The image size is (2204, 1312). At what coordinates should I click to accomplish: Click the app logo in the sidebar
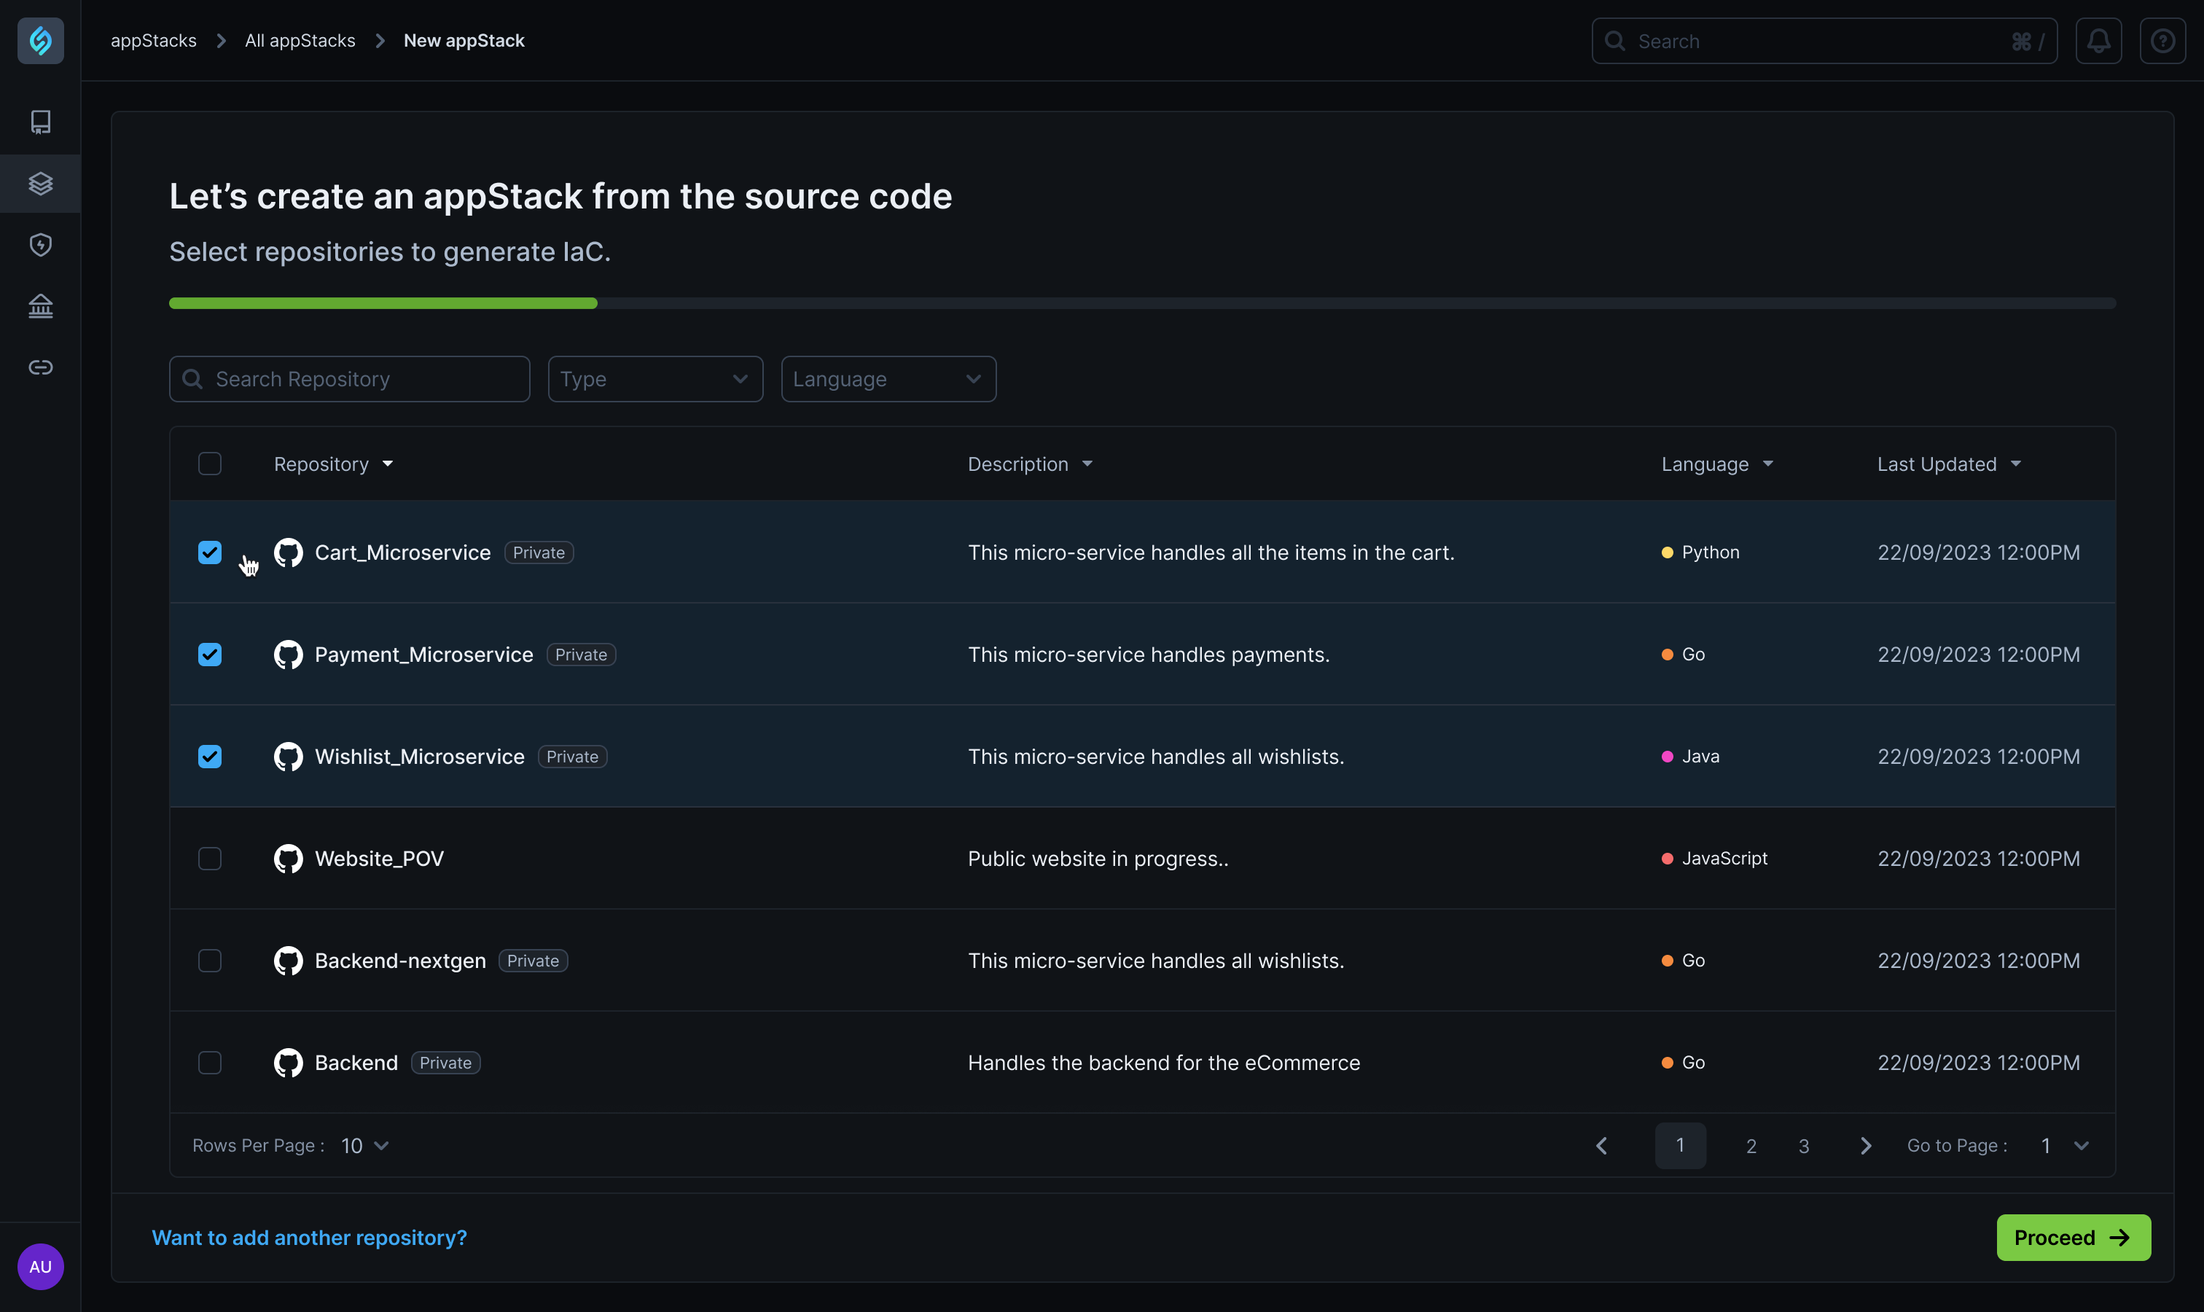tap(41, 41)
